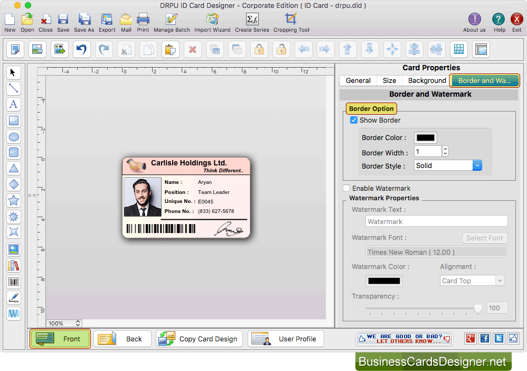Open the Border Style dropdown
The height and width of the screenshot is (371, 527).
pos(477,165)
